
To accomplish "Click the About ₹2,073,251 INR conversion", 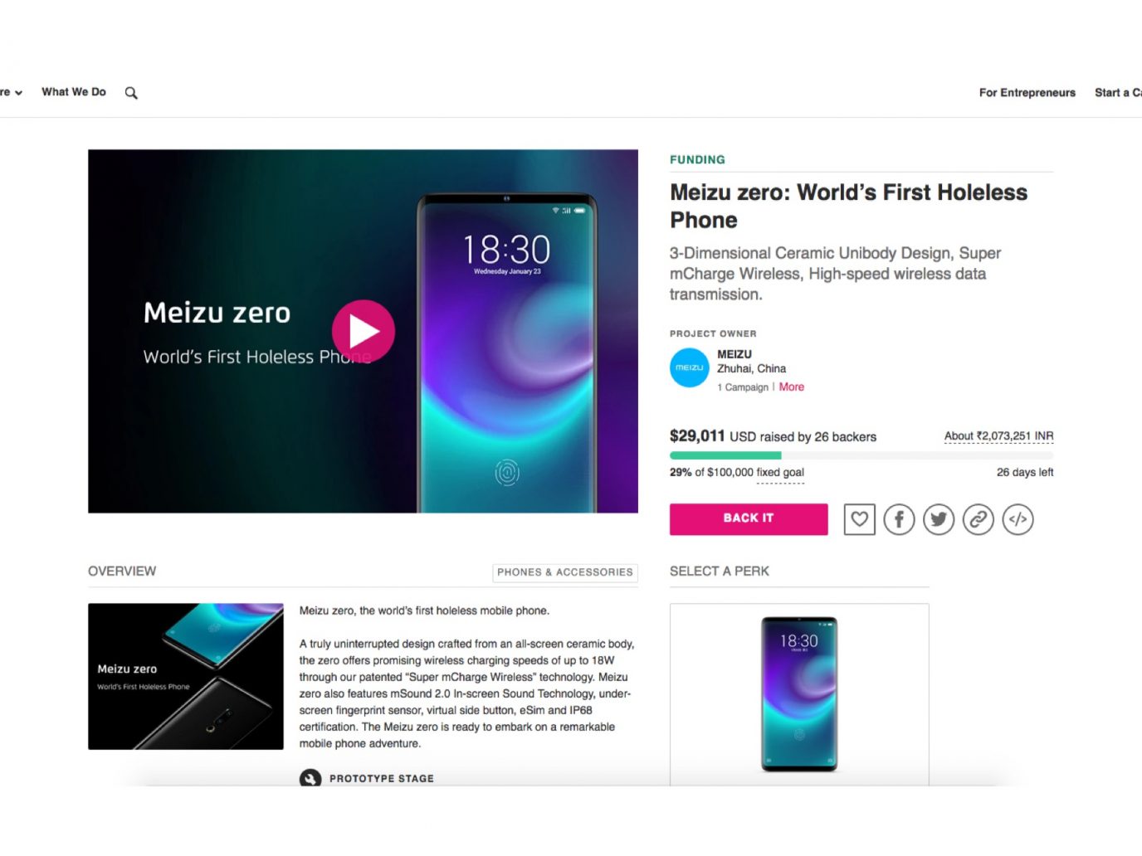I will (998, 436).
